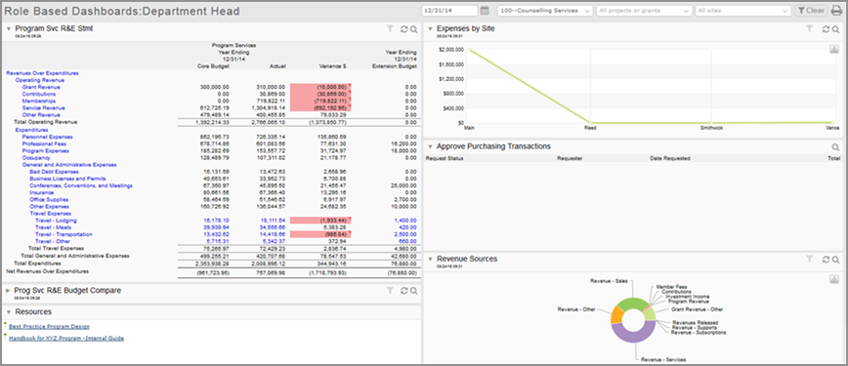848x366 pixels.
Task: Open Conferences, Conventions, and Meetings link
Action: [x=81, y=186]
